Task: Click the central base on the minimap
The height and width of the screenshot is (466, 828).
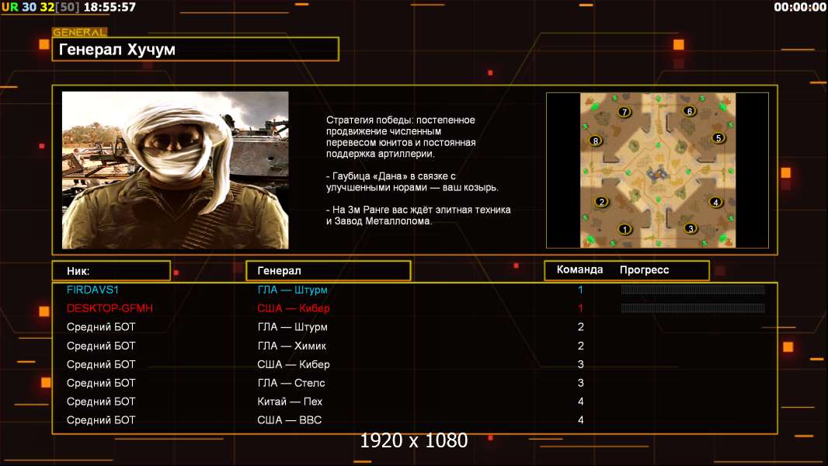Action: (x=657, y=174)
